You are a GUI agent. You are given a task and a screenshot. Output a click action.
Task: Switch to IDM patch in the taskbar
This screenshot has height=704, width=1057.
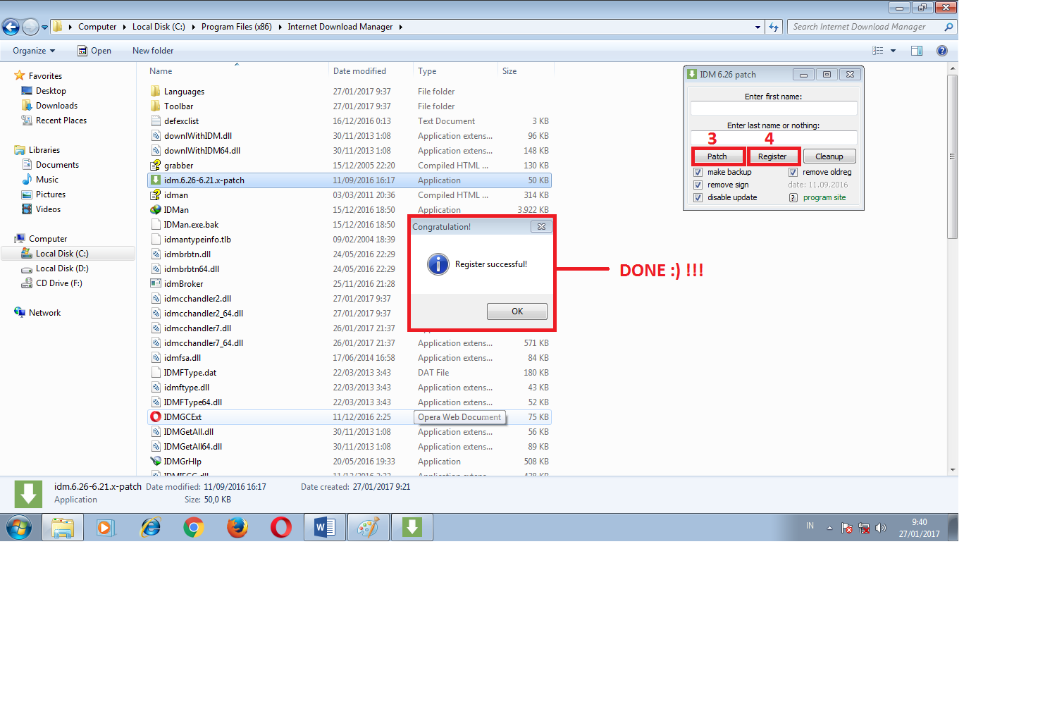tap(412, 527)
